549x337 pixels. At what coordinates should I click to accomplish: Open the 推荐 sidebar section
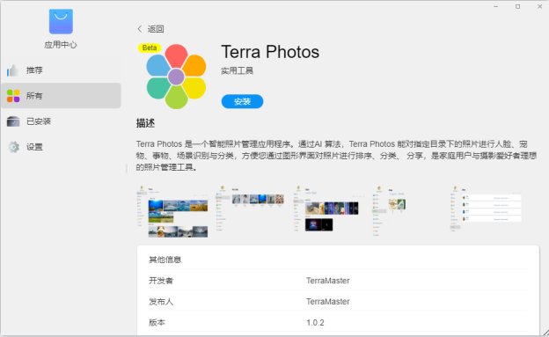click(61, 70)
